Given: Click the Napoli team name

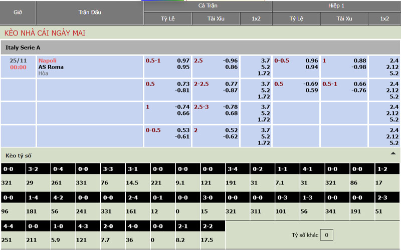Looking at the screenshot, I should (x=48, y=60).
